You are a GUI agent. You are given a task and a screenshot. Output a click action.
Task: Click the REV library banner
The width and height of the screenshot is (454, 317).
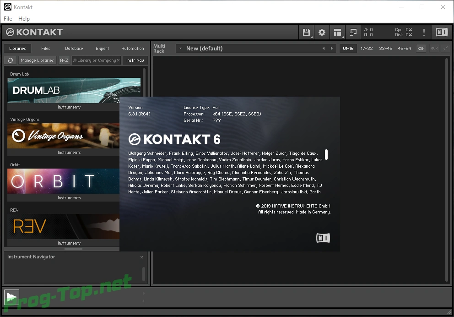coord(64,227)
